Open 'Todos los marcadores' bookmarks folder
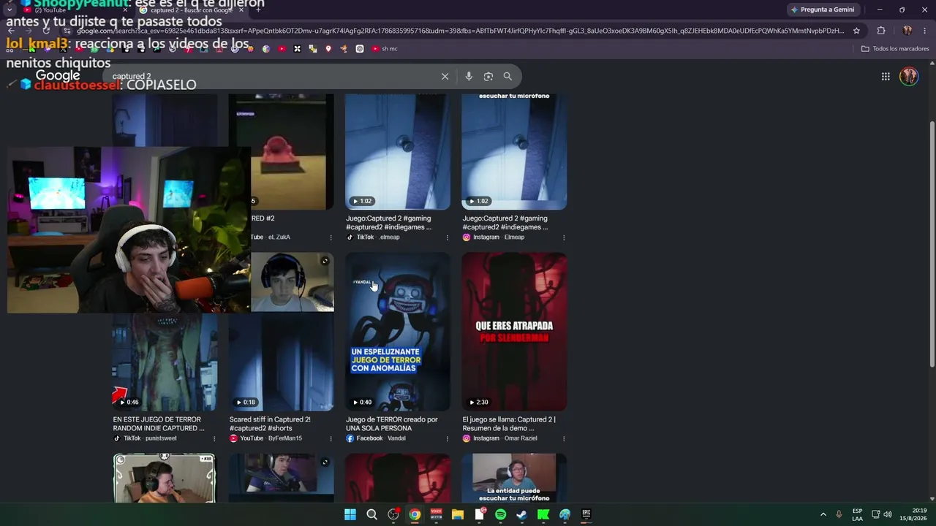Viewport: 936px width, 526px height. 895,49
